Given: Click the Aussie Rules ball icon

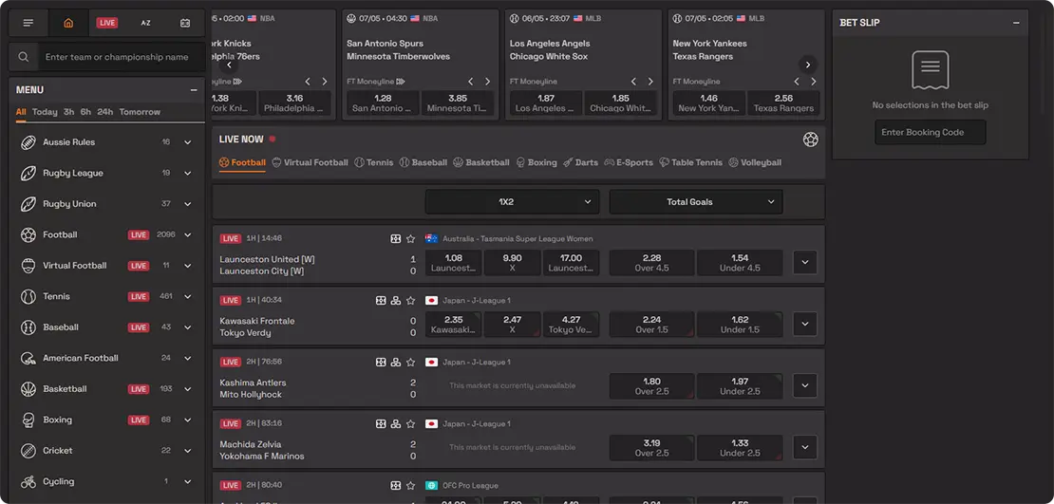Looking at the screenshot, I should (28, 142).
